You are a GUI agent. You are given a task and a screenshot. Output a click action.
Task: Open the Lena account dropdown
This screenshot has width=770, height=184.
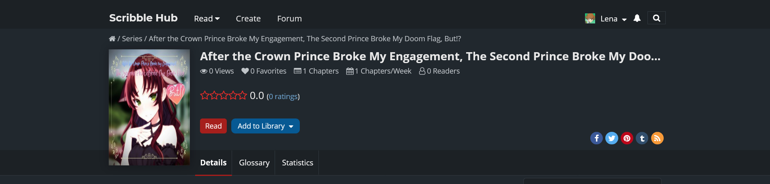coord(613,19)
